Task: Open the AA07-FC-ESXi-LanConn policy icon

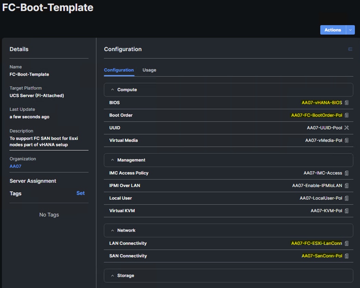Action: point(347,243)
